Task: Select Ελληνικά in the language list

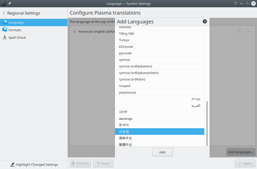Action: click(x=160, y=47)
